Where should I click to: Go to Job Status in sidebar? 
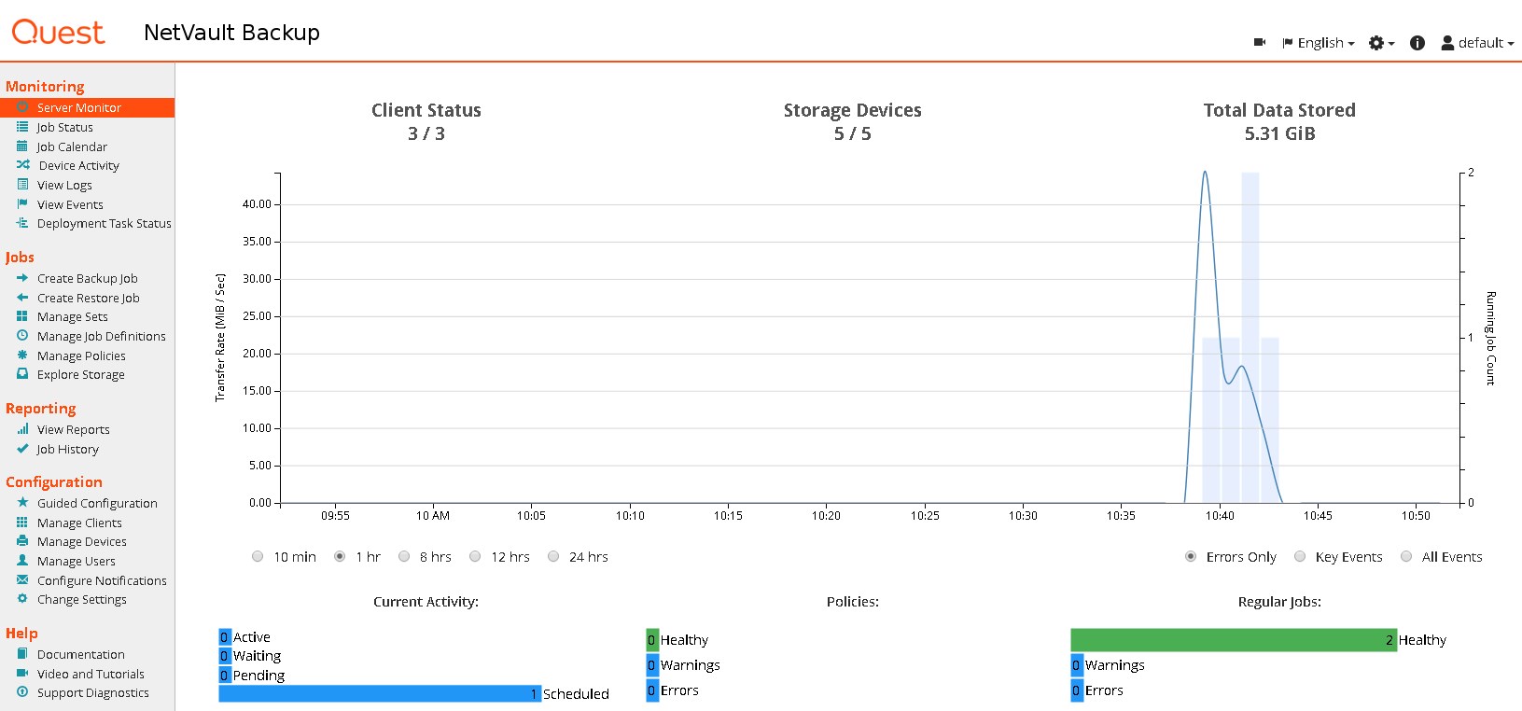(x=64, y=128)
